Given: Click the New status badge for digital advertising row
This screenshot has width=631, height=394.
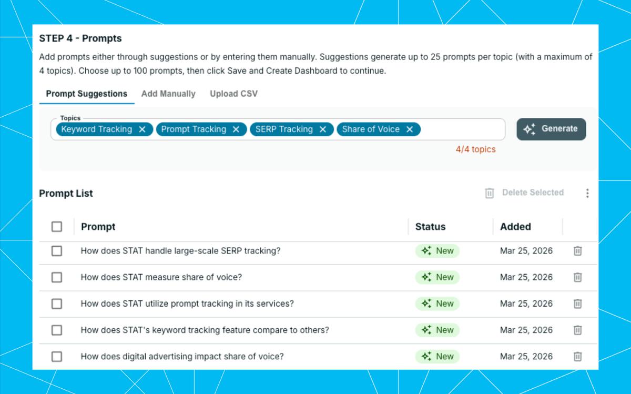Looking at the screenshot, I should pos(437,356).
